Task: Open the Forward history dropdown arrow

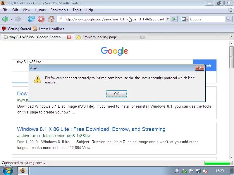Action: click(x=25, y=19)
